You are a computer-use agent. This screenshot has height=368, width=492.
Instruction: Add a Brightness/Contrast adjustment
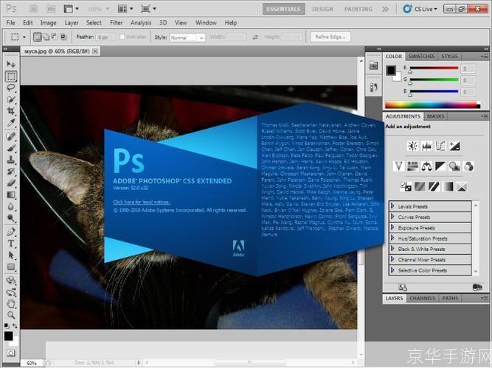[412, 146]
